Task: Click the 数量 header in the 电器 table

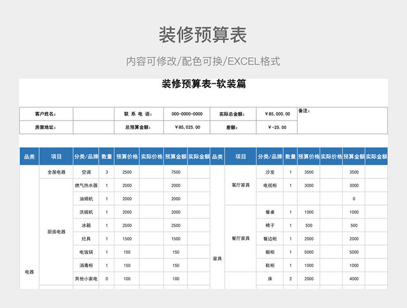Action: point(107,156)
